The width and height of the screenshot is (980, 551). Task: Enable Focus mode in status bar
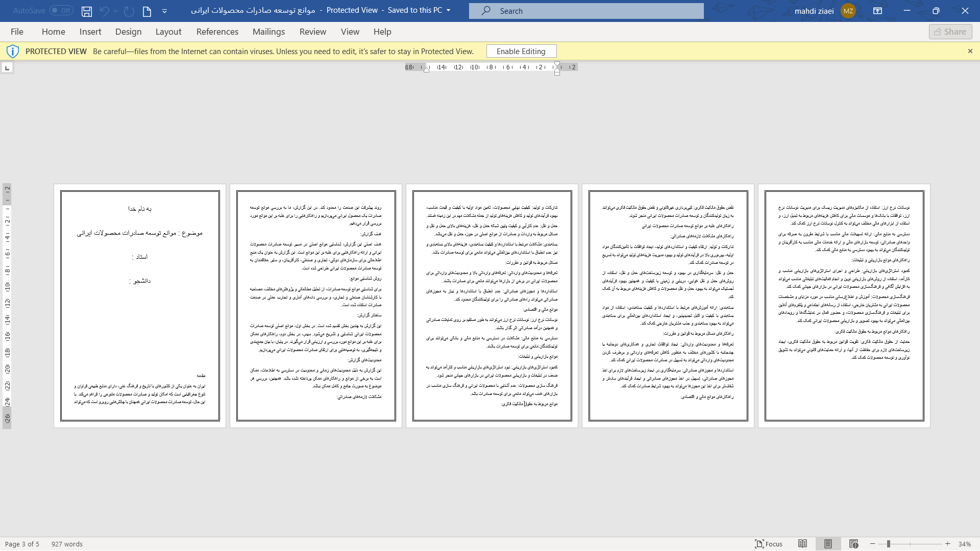click(769, 544)
